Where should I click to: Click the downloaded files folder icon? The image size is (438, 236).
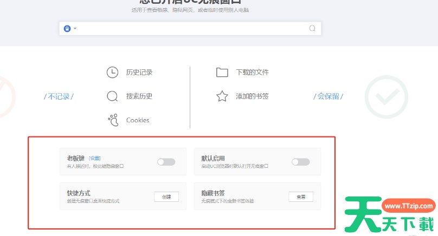click(x=222, y=72)
